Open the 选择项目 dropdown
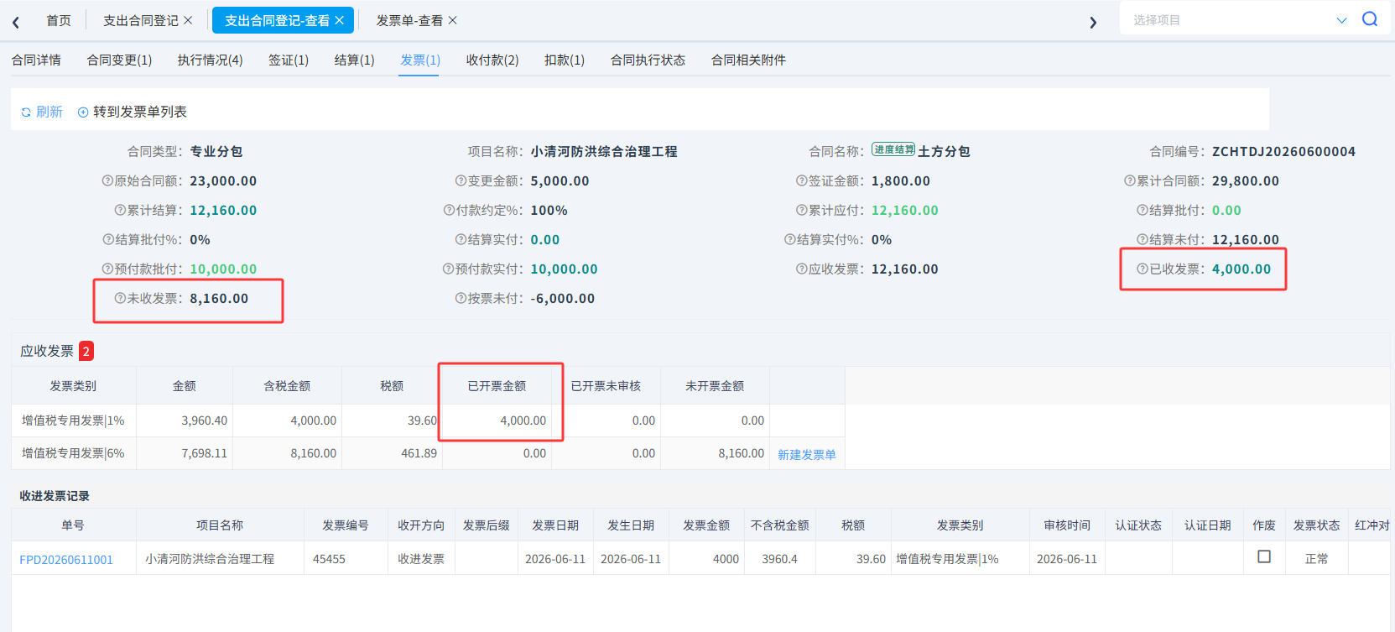This screenshot has height=632, width=1395. point(1240,19)
